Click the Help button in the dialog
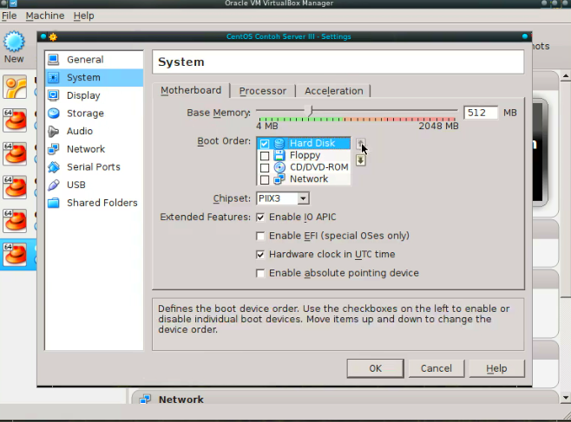The width and height of the screenshot is (571, 422). pyautogui.click(x=496, y=368)
